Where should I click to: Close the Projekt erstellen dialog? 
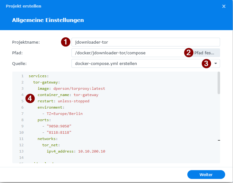224,6
